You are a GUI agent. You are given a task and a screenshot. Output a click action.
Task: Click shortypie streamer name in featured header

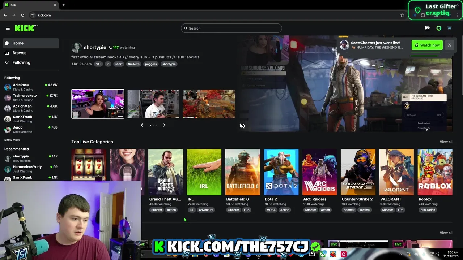pyautogui.click(x=95, y=47)
